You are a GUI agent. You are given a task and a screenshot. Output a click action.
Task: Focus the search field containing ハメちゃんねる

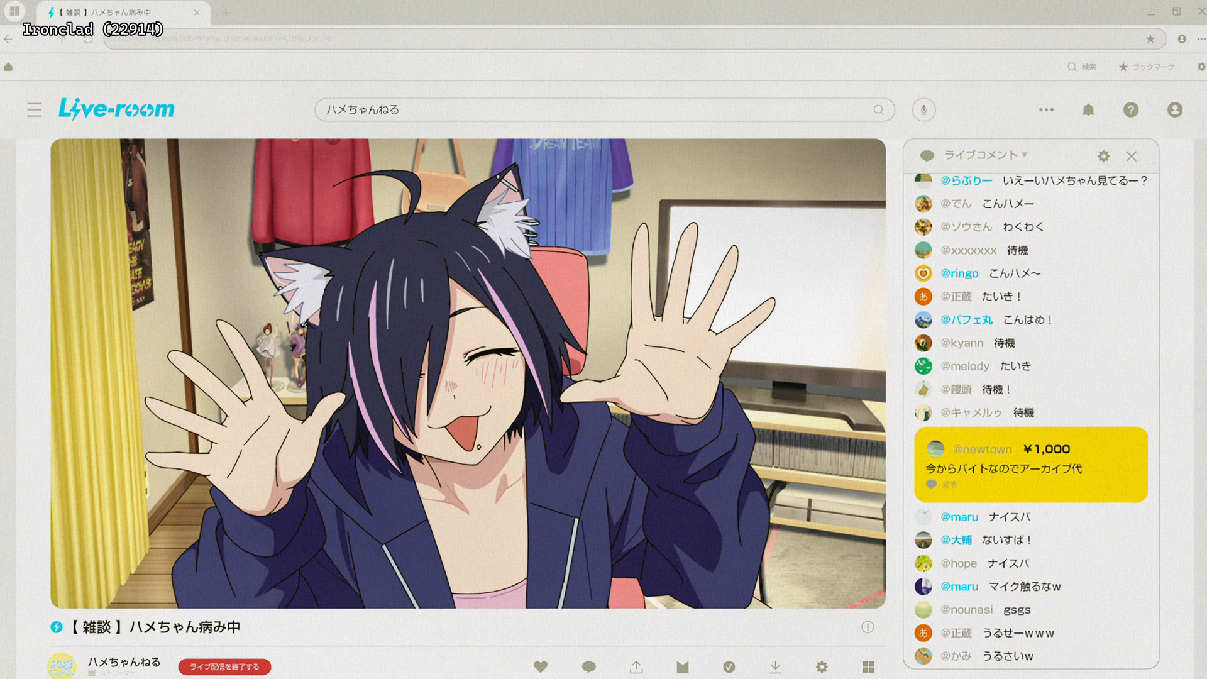(604, 109)
